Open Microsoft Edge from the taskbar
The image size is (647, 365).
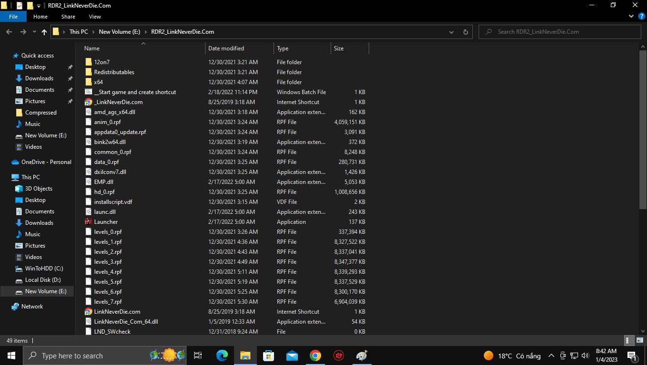click(222, 355)
